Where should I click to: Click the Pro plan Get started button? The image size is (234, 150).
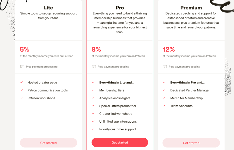pos(120,143)
